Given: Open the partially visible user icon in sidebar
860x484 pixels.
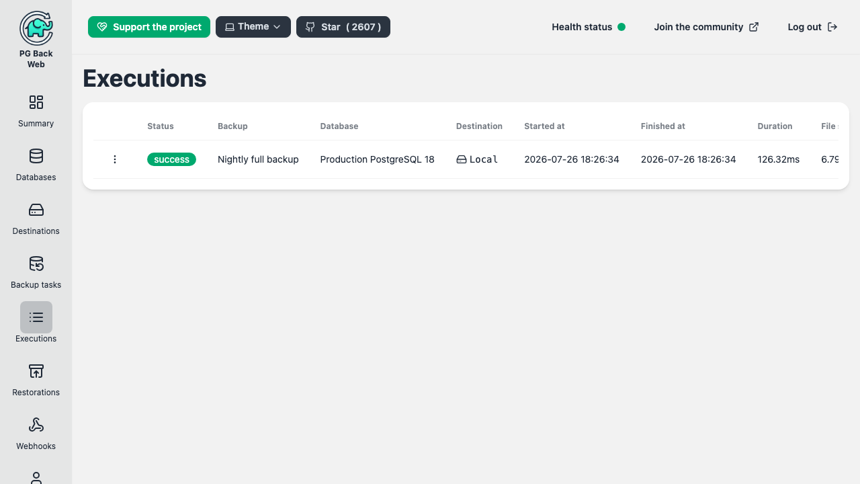Looking at the screenshot, I should coord(36,477).
